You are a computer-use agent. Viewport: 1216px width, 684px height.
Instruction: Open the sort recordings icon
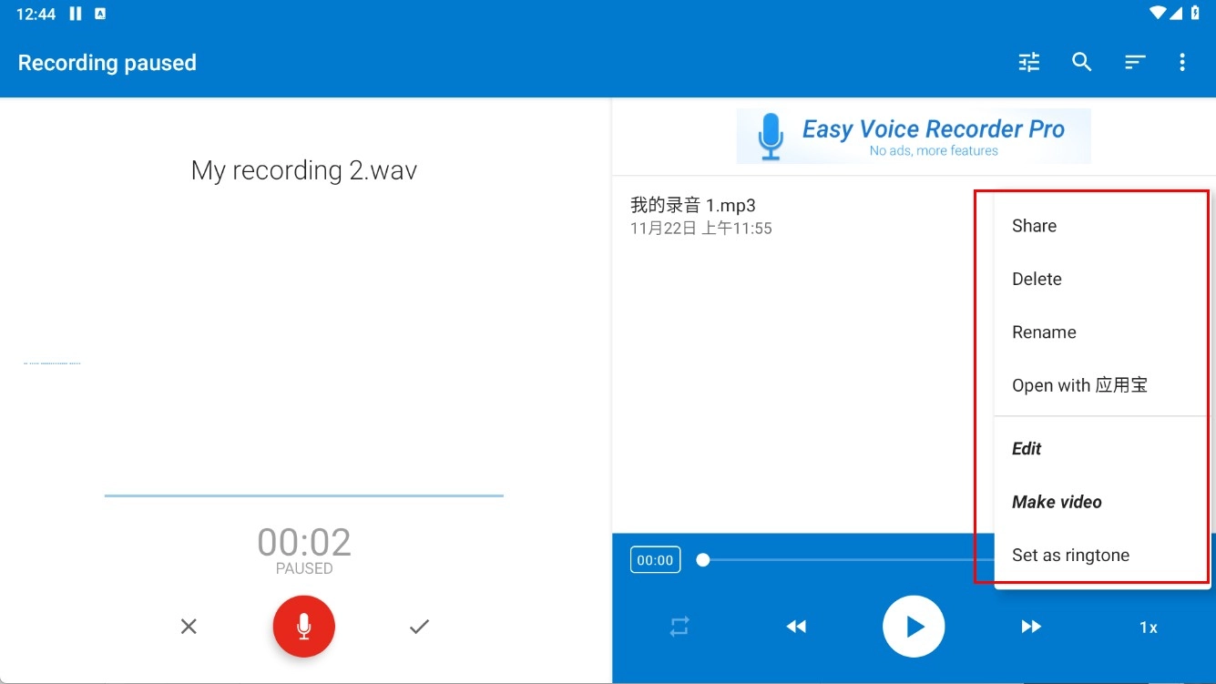point(1134,62)
